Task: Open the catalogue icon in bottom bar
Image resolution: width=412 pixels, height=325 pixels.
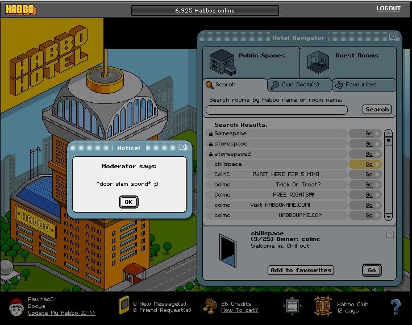Action: click(x=292, y=306)
